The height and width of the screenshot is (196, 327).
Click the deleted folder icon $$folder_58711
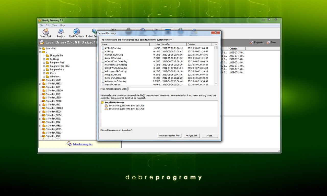(44, 80)
